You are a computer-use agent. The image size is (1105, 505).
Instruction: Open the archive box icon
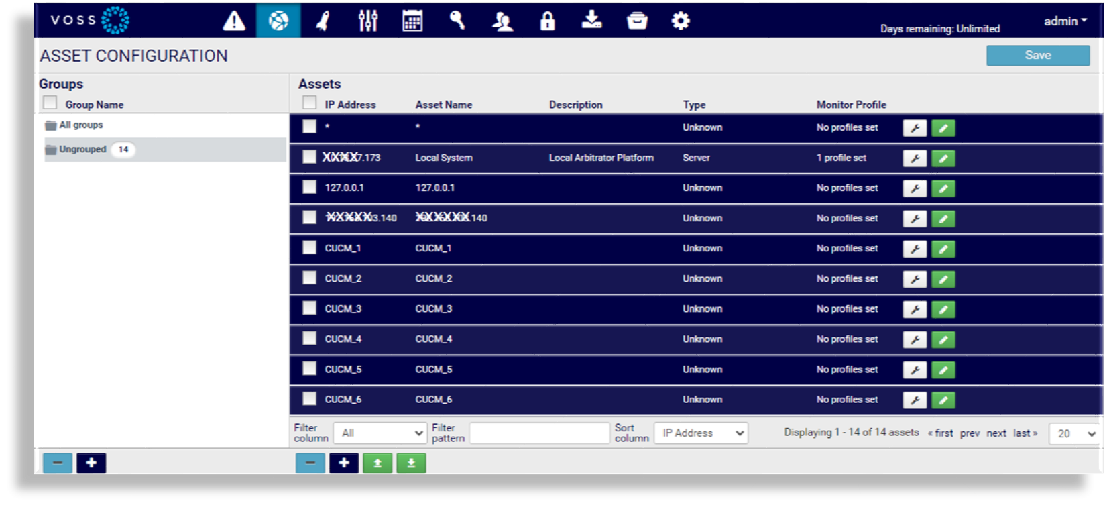click(636, 21)
